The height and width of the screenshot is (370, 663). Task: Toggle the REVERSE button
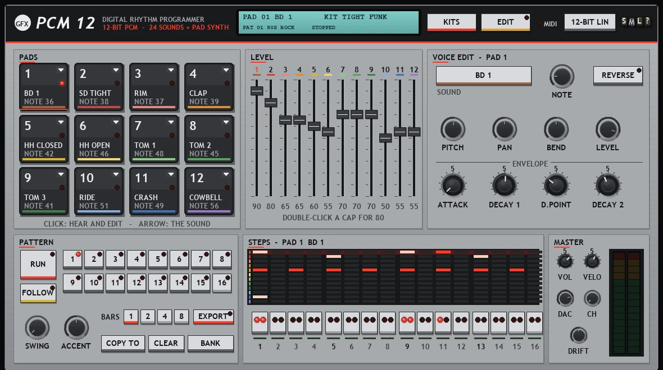[x=617, y=76]
